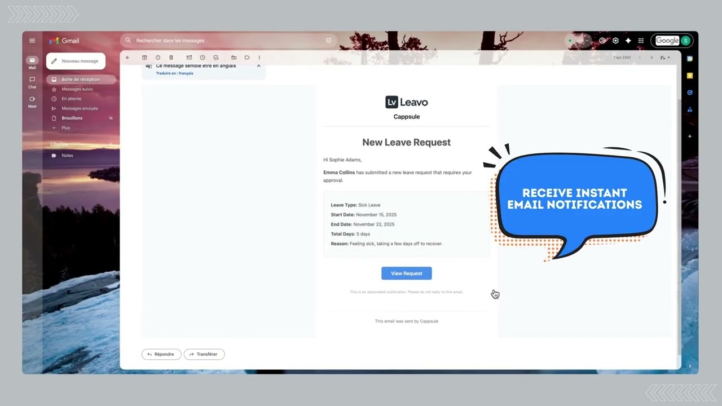Screen dimensions: 722x406
Task: Open Boîte de réception folder
Action: point(81,80)
